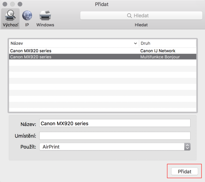Screen dimensions: 205x182
Task: Click the Umístění location field
Action: point(115,136)
